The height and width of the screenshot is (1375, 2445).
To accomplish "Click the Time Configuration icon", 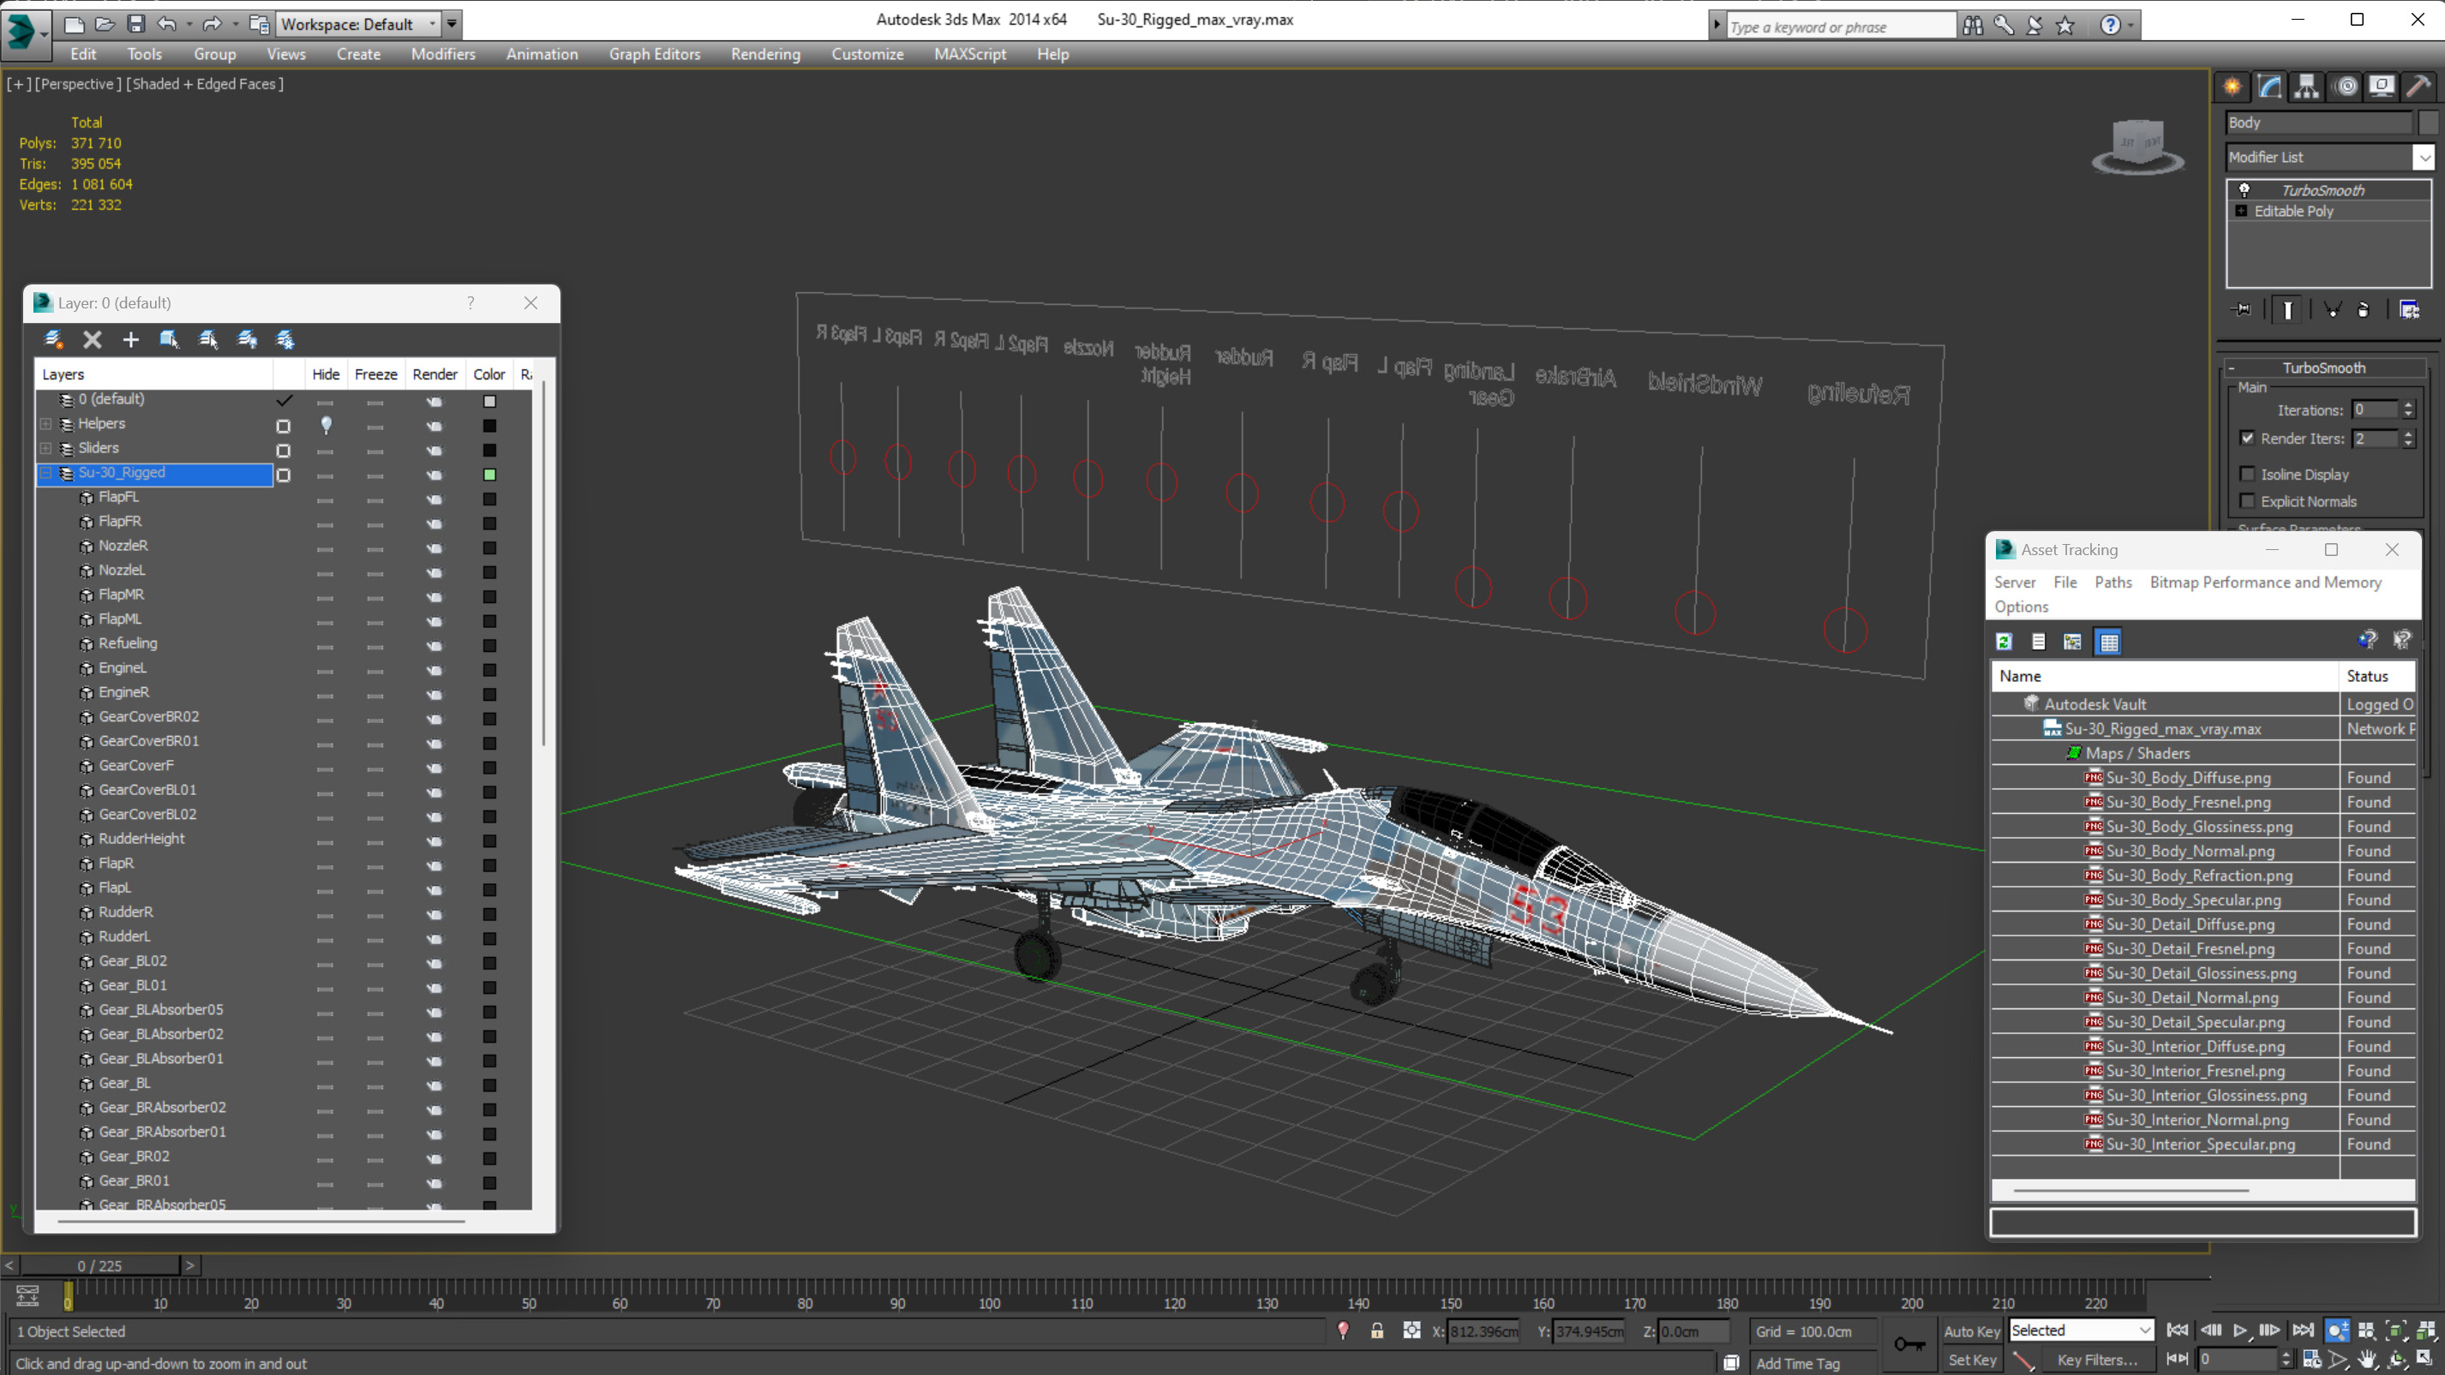I will [x=2312, y=1359].
